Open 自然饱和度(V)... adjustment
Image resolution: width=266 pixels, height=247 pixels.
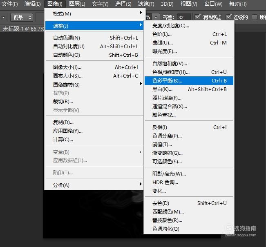[x=189, y=64]
